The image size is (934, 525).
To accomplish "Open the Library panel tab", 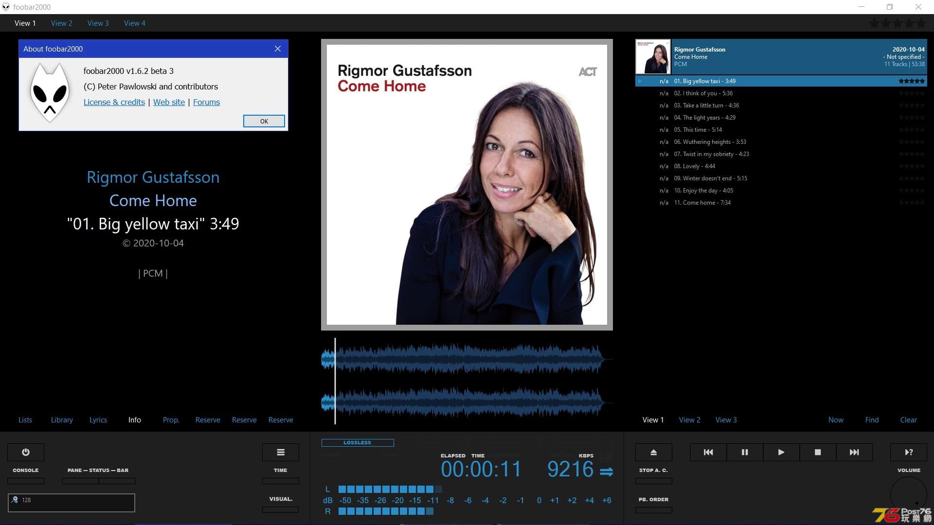I will [x=62, y=420].
